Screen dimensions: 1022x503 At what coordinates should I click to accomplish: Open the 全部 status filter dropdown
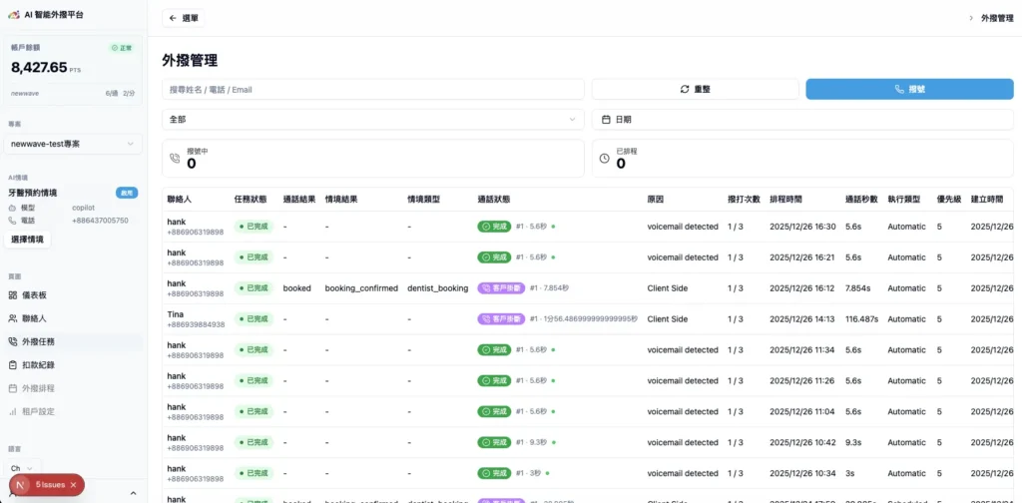(372, 119)
